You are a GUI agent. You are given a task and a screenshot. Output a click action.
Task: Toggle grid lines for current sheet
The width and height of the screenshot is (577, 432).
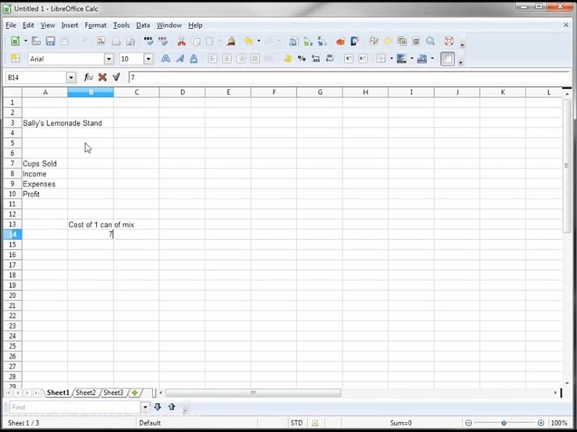click(x=447, y=59)
